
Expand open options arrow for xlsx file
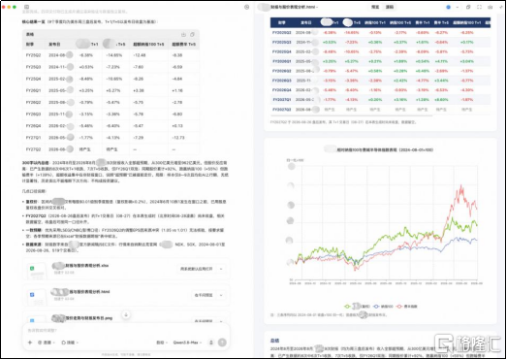221,269
